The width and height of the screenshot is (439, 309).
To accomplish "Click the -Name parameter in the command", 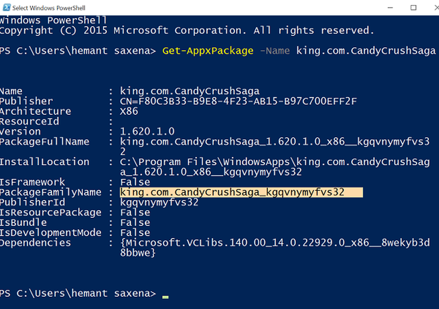I will click(275, 51).
